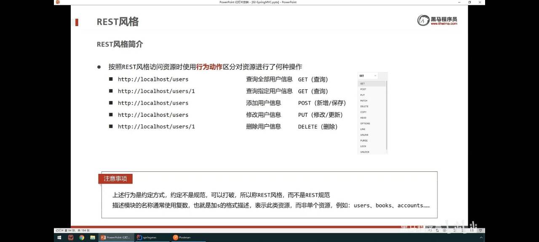The image size is (539, 242).
Task: Close the PowerPoint slideshow window
Action: (x=480, y=2)
